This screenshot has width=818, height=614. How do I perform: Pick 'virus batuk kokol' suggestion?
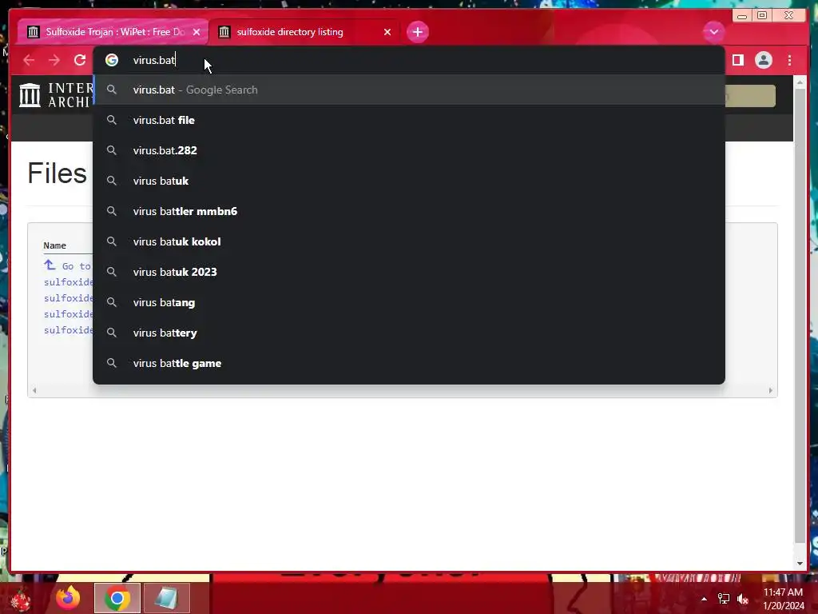pyautogui.click(x=408, y=241)
